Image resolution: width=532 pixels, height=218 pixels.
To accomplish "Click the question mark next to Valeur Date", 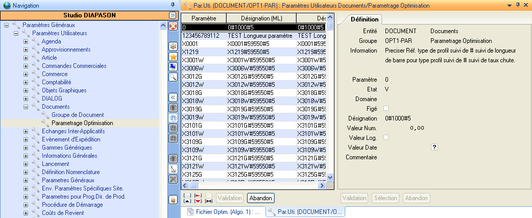I will [x=434, y=147].
